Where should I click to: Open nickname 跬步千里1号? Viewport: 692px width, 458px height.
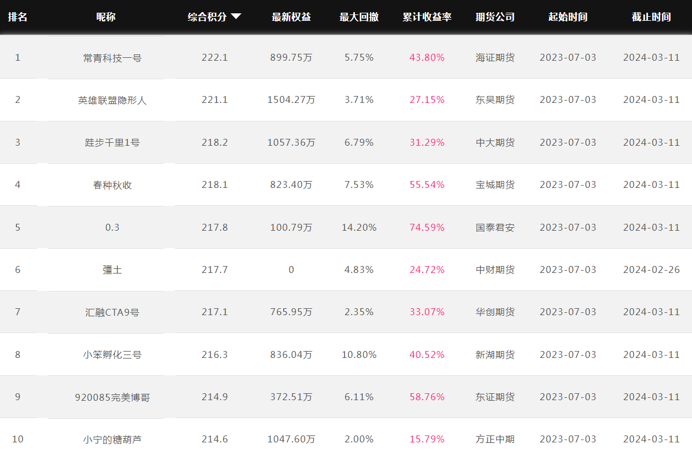click(x=112, y=142)
